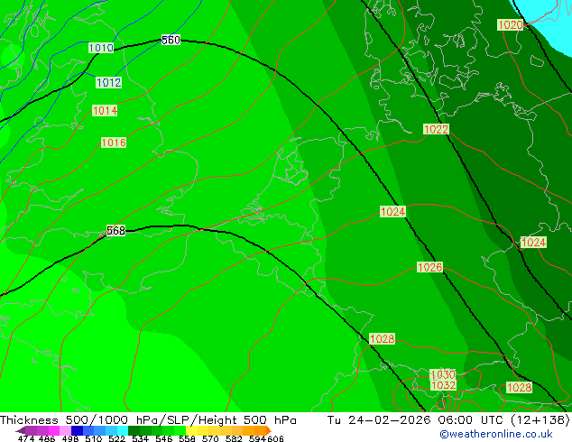Click the 1014 isobar label

click(x=104, y=111)
